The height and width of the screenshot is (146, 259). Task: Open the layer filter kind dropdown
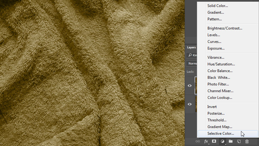click(192, 55)
